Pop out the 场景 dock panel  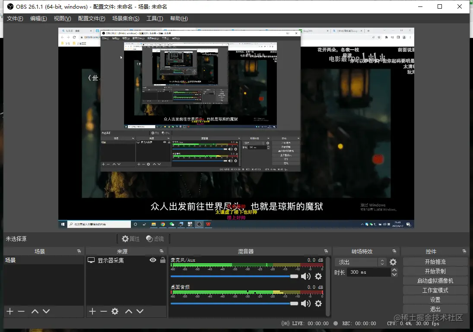79,251
